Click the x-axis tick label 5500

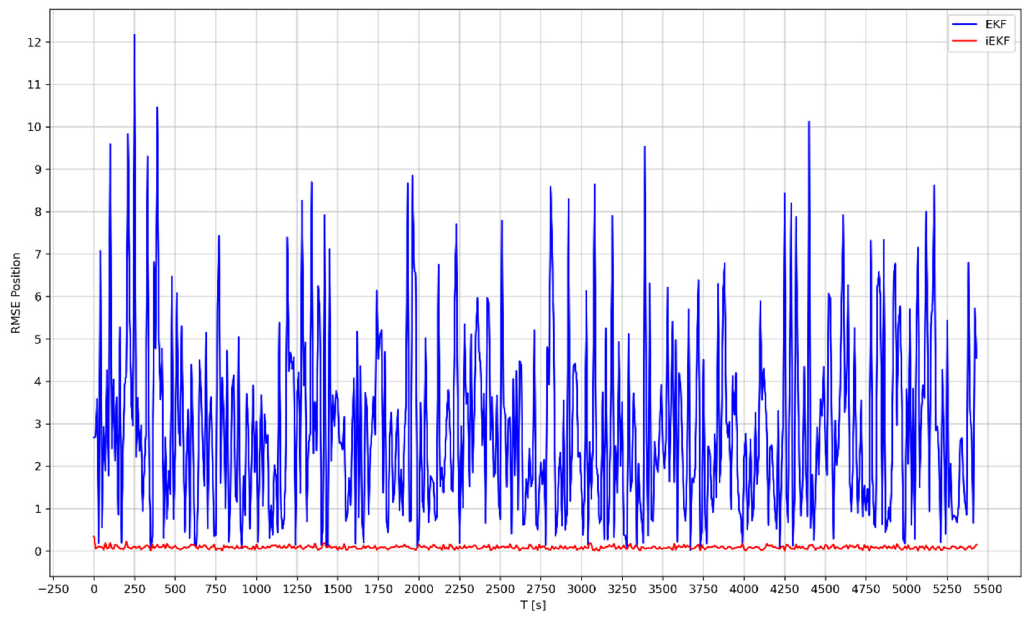coord(988,589)
